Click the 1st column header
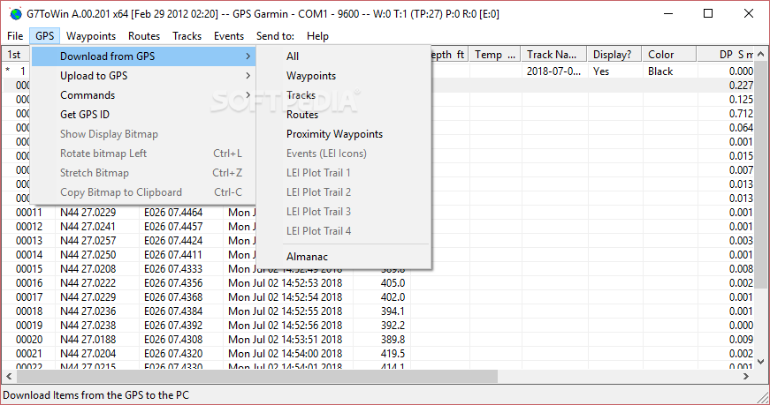The image size is (770, 405). click(16, 55)
